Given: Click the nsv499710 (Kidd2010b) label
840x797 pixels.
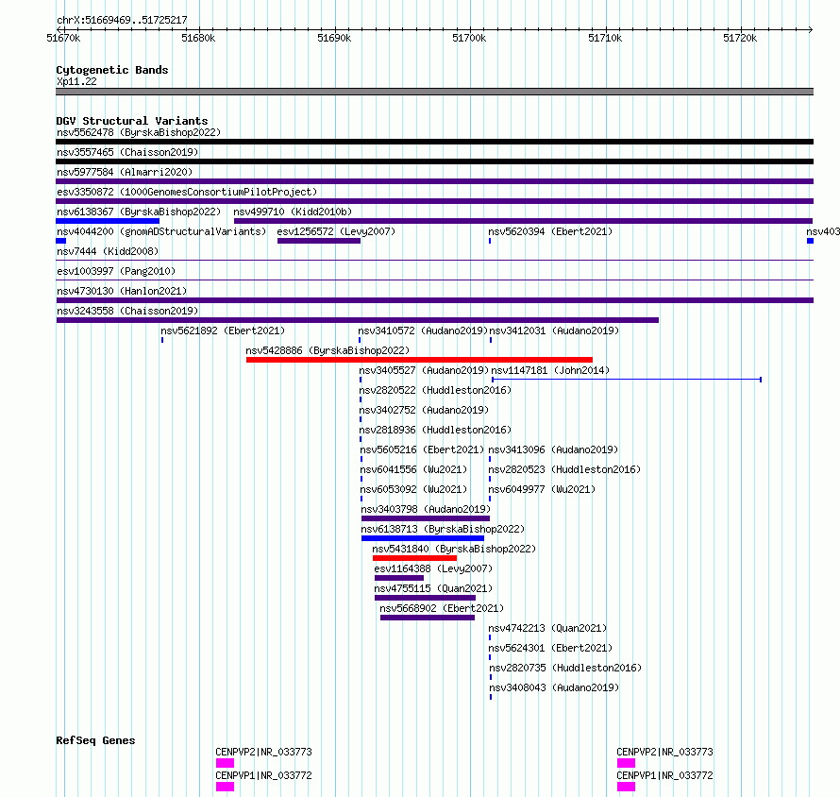Looking at the screenshot, I should click(x=293, y=212).
